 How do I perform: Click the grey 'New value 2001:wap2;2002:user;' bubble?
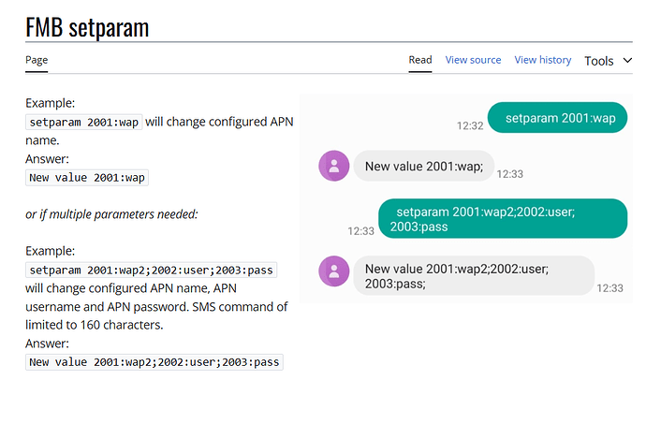(x=474, y=275)
